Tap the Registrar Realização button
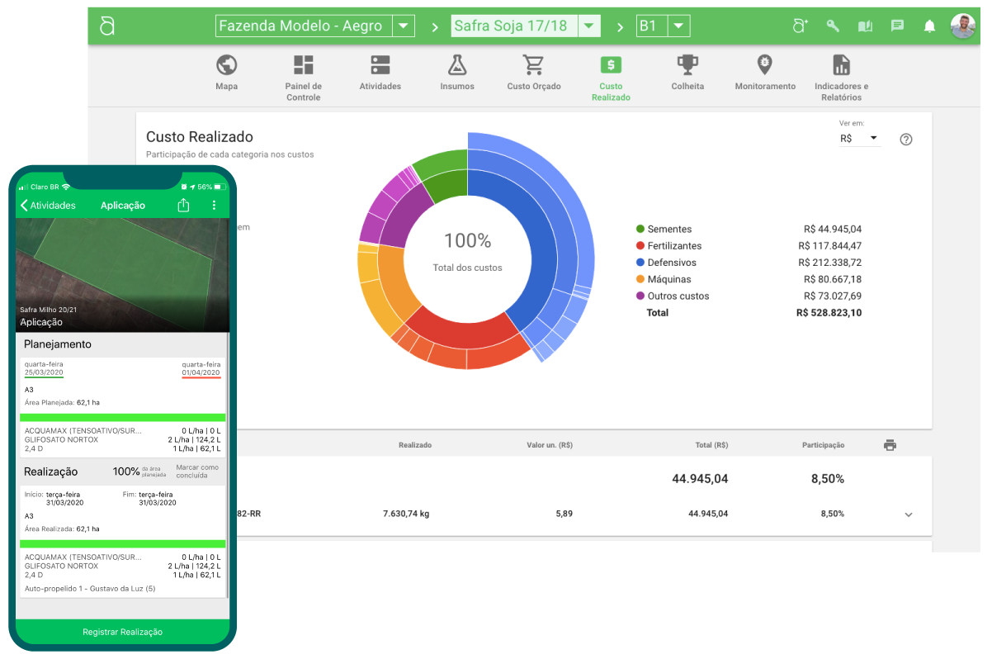This screenshot has height=659, width=992. 122,632
